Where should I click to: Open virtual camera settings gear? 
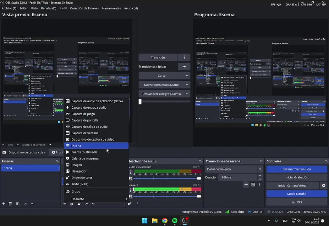point(324,186)
